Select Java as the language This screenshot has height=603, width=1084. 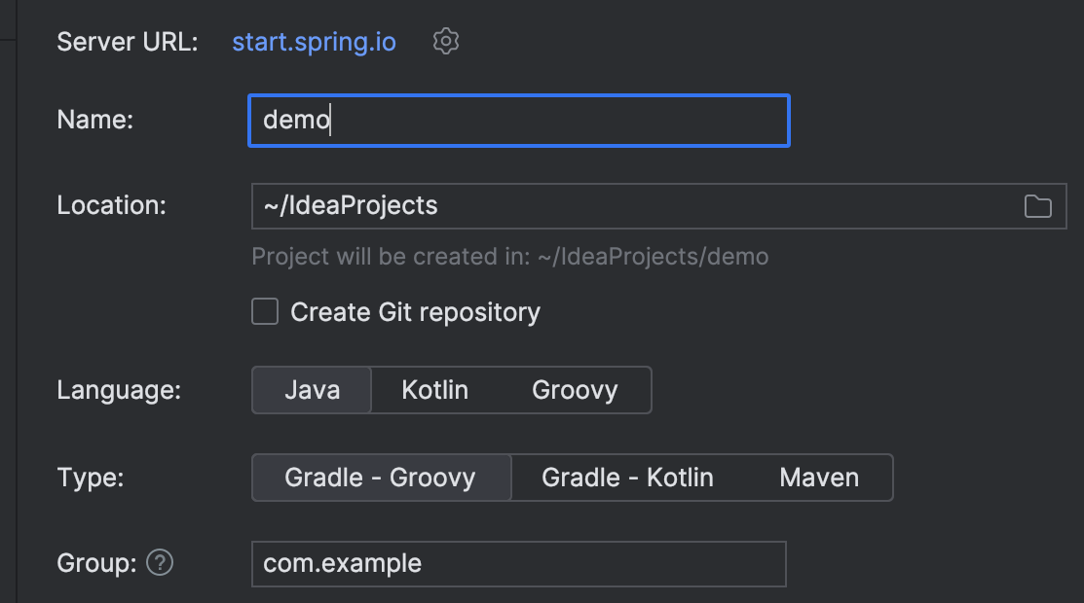[312, 391]
